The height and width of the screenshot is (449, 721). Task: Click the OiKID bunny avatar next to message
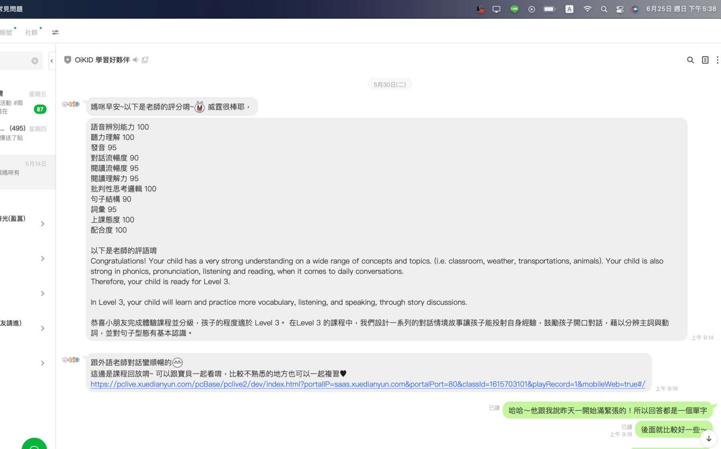pos(71,104)
